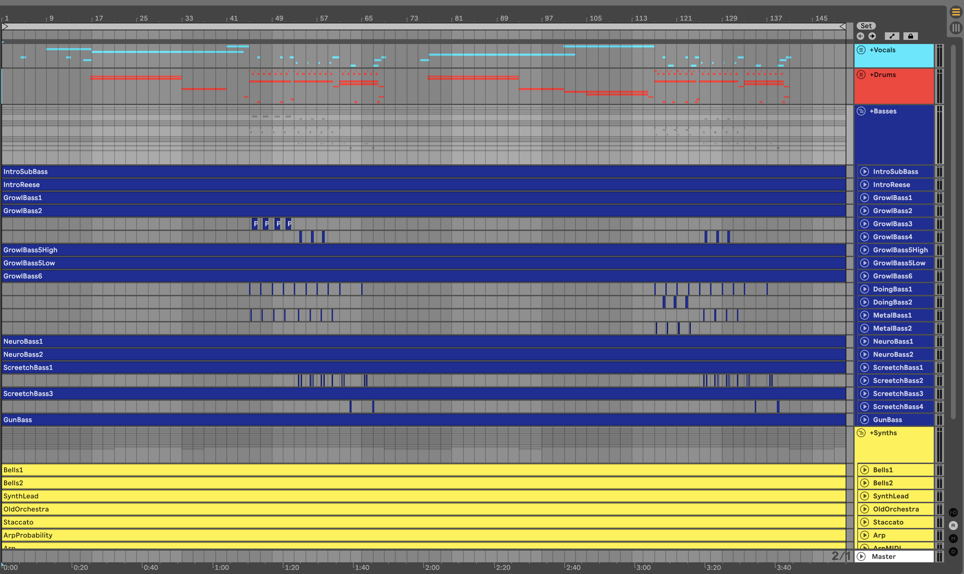Toggle the Returns (R) section visibility
This screenshot has height=574, width=964.
click(953, 526)
